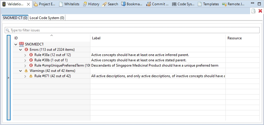Click the error icon on Rule #smpUniquePreferredTerm
The image size is (264, 125).
31,65
